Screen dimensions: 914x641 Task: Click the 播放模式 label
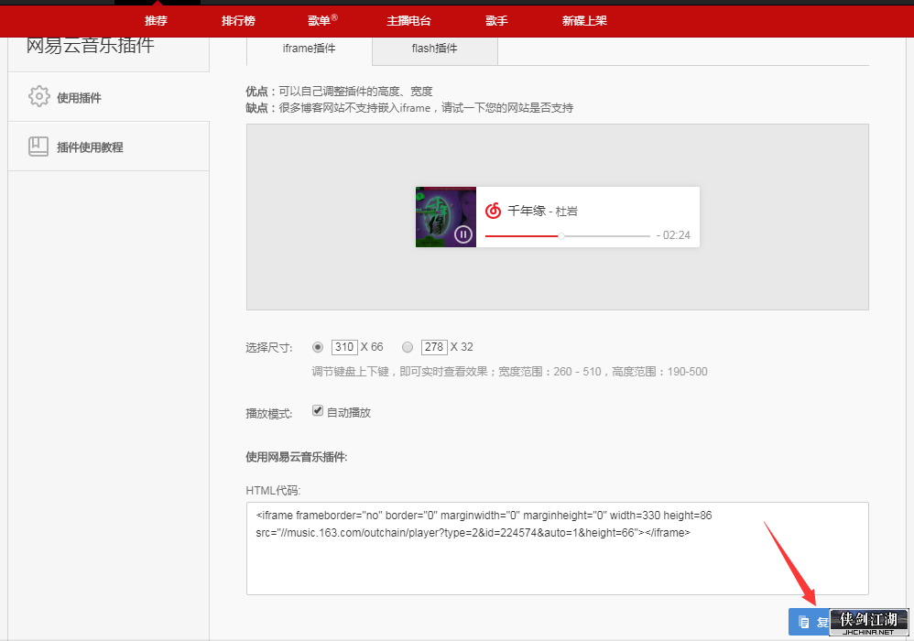pos(268,414)
